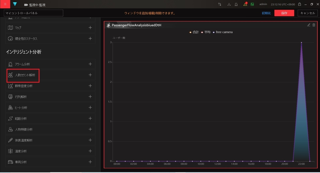Image resolution: width=320 pixels, height=173 pixels.
Task: Toggle the free camera legend series
Action: 222,32
